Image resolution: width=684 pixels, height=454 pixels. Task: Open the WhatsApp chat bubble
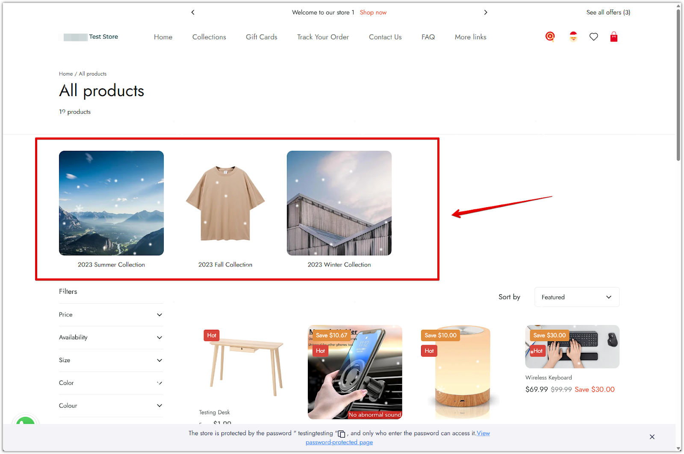[25, 420]
